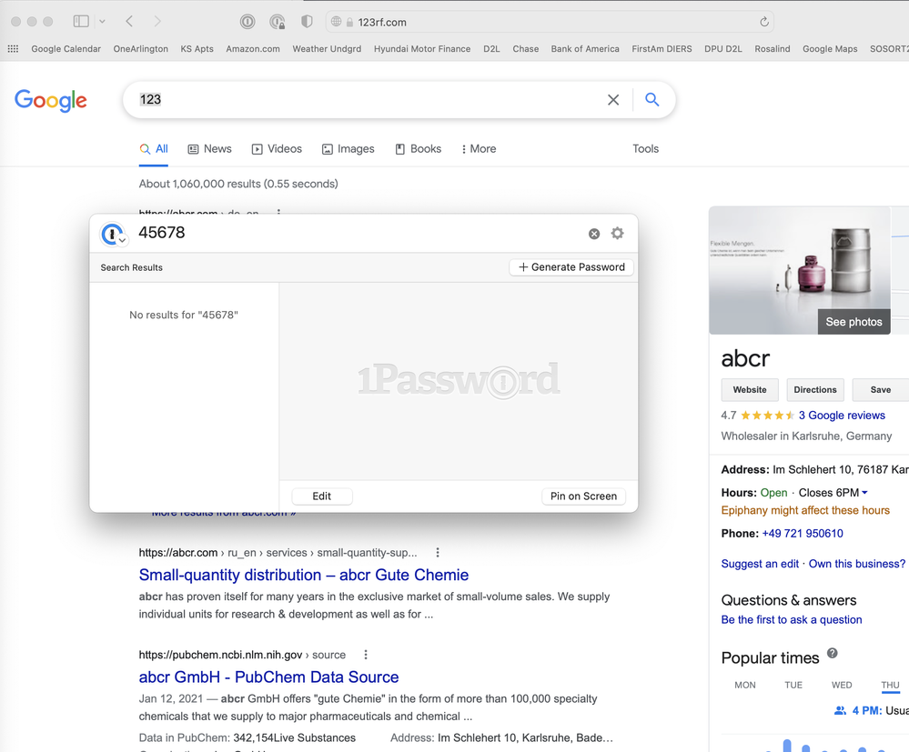Click the Generate Password button
This screenshot has height=752, width=909.
coord(571,267)
